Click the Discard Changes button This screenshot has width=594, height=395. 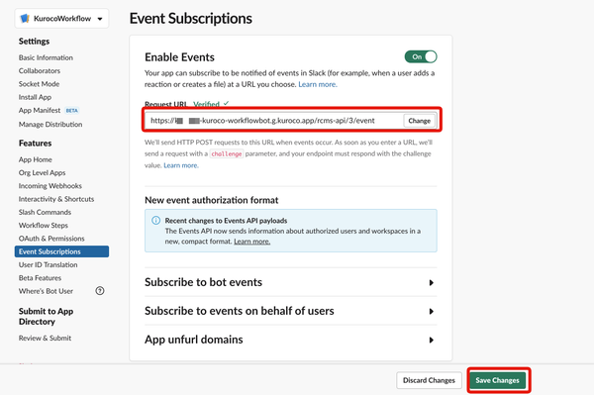coord(429,380)
